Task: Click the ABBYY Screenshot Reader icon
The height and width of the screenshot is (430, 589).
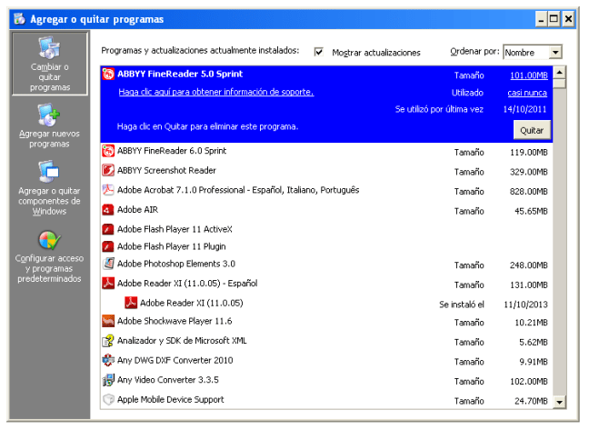Action: tap(108, 171)
